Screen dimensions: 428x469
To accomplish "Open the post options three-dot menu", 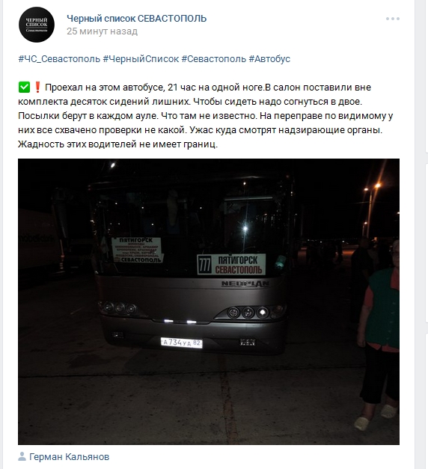I will click(x=392, y=19).
